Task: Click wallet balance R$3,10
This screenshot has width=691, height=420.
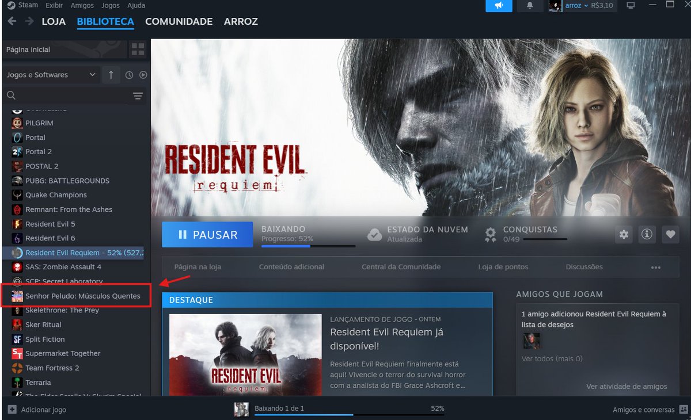Action: 603,6
